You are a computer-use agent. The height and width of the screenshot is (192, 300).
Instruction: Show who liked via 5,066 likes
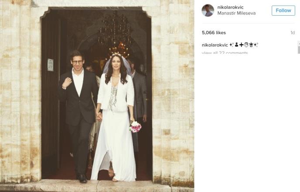(x=214, y=33)
